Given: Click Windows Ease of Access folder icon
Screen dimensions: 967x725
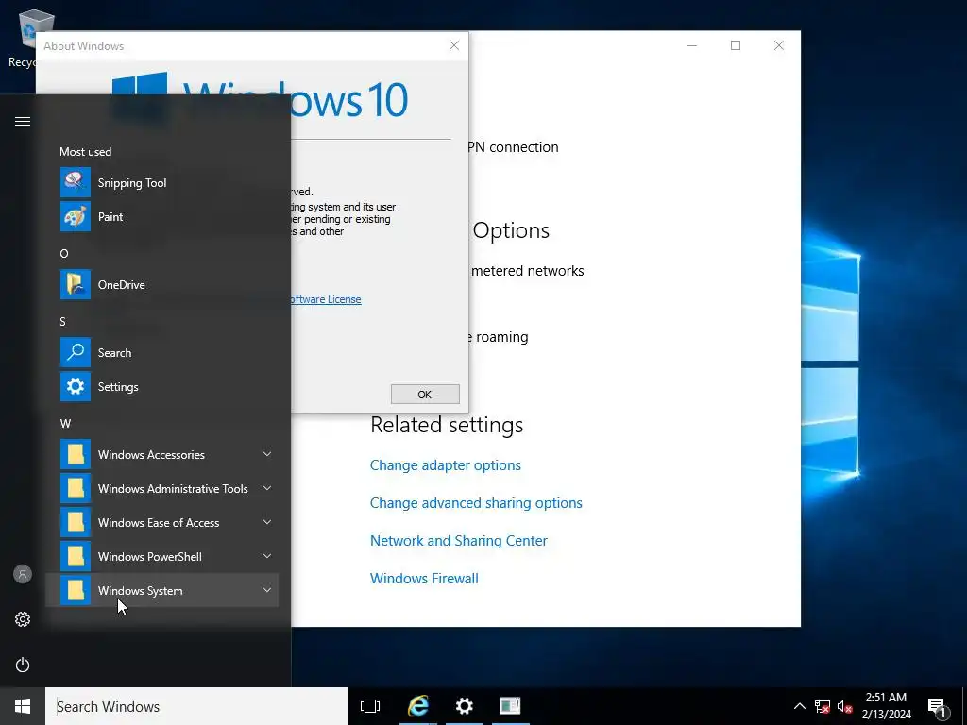Looking at the screenshot, I should pos(76,522).
